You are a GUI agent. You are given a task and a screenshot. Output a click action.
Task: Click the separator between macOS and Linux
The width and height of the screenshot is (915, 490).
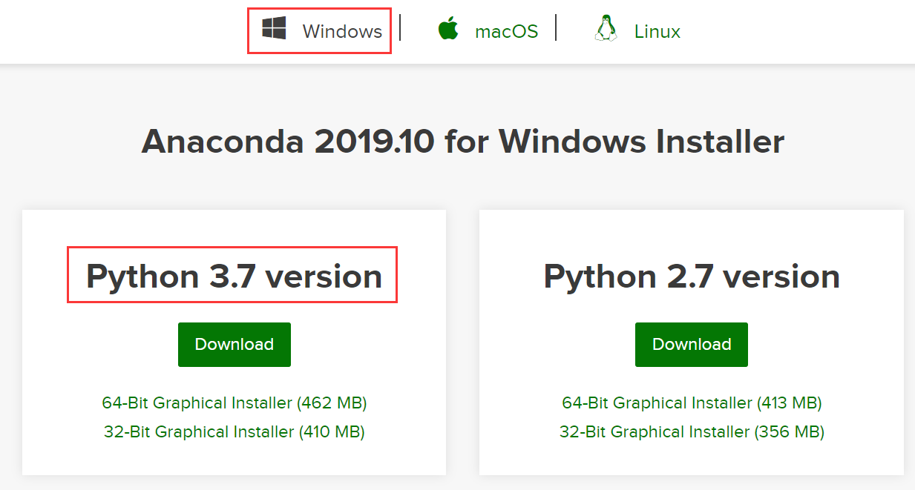click(x=556, y=27)
